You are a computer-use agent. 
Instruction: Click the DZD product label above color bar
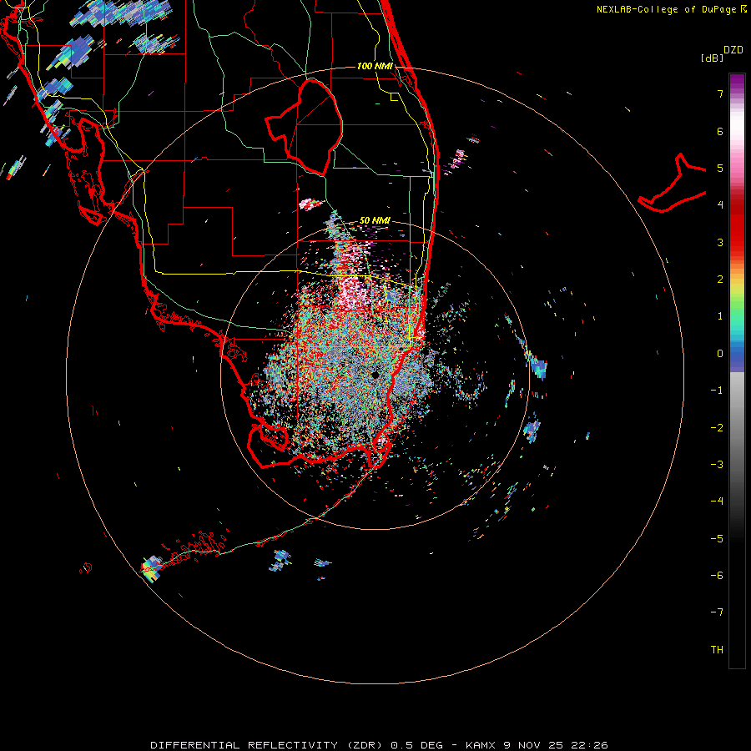pos(733,50)
